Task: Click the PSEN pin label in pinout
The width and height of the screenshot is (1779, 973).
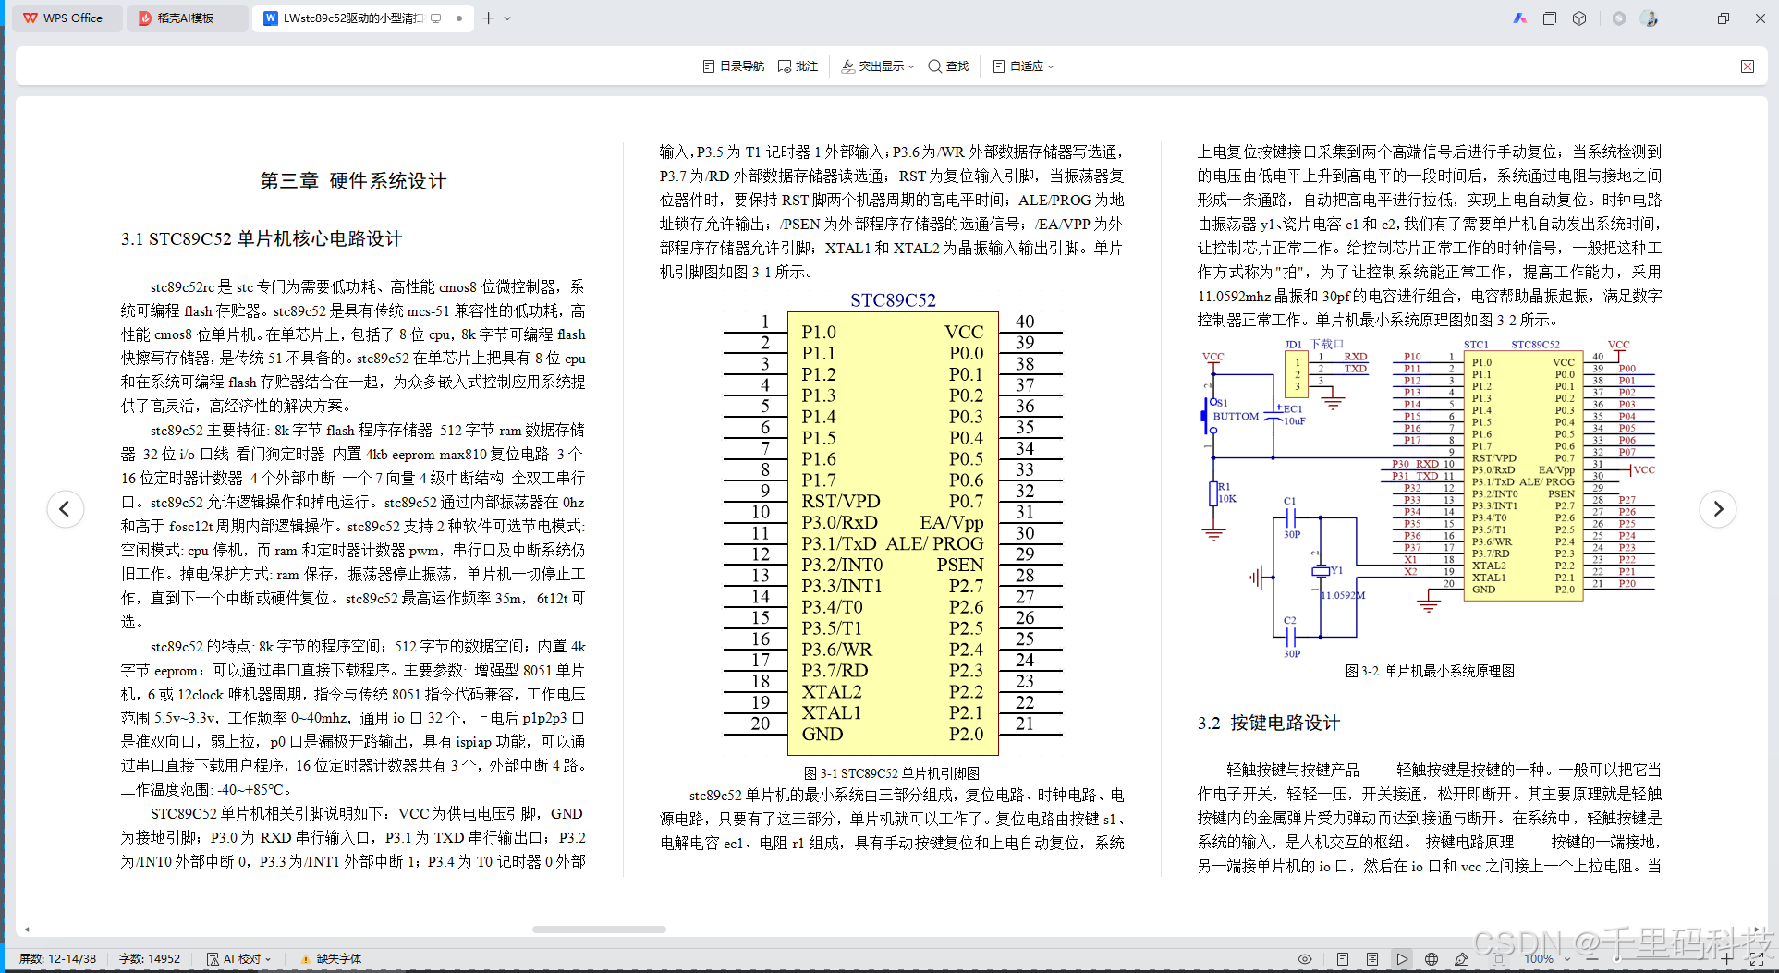Action: pyautogui.click(x=960, y=565)
